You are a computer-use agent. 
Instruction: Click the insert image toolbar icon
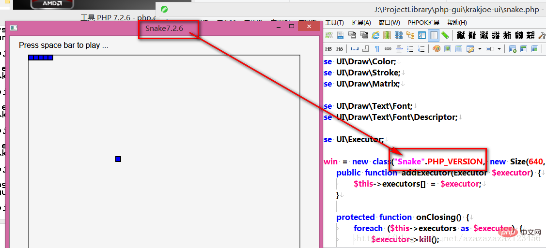[x=448, y=49]
